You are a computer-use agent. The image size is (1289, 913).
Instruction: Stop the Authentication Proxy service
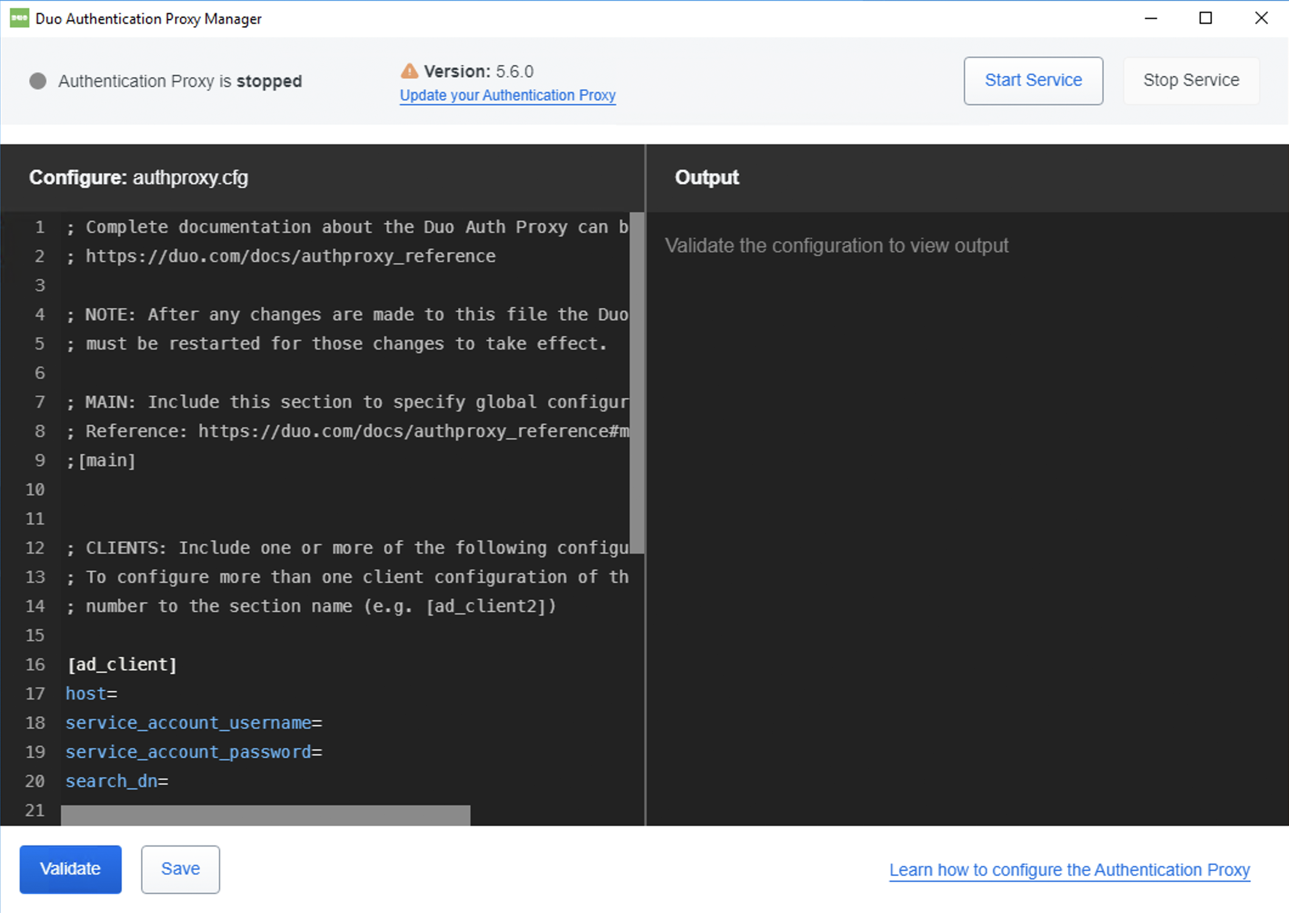point(1191,80)
